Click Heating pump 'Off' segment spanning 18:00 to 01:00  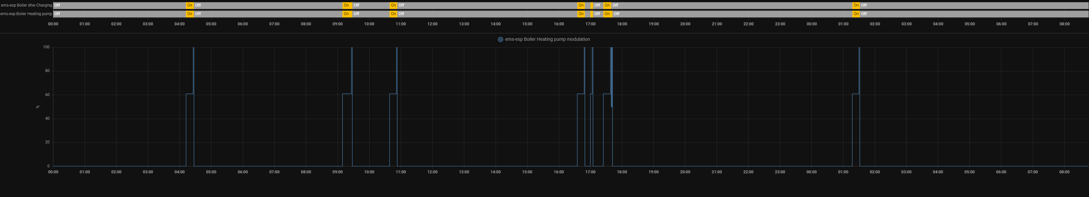click(x=733, y=14)
